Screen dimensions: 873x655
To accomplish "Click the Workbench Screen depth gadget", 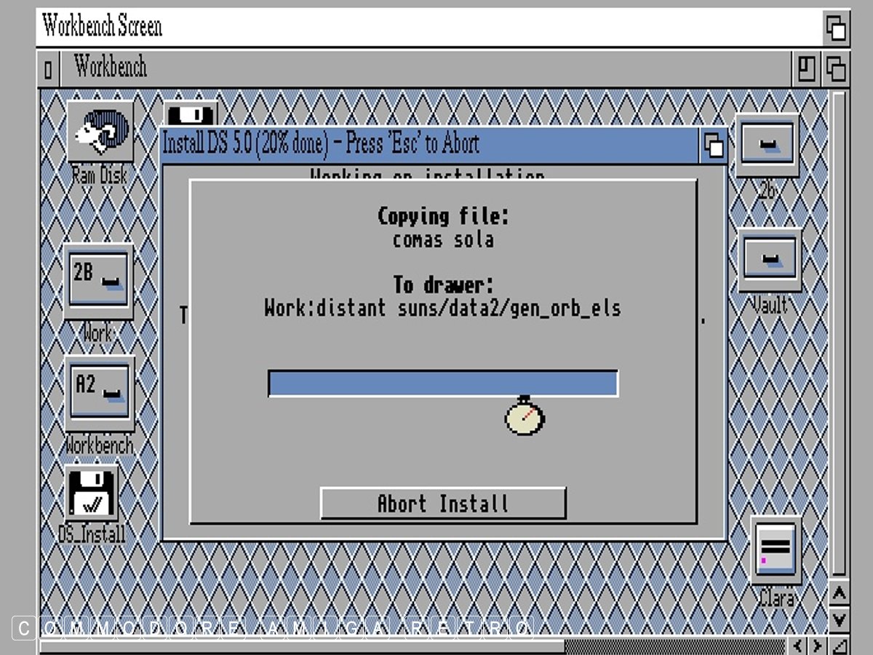I will point(836,28).
